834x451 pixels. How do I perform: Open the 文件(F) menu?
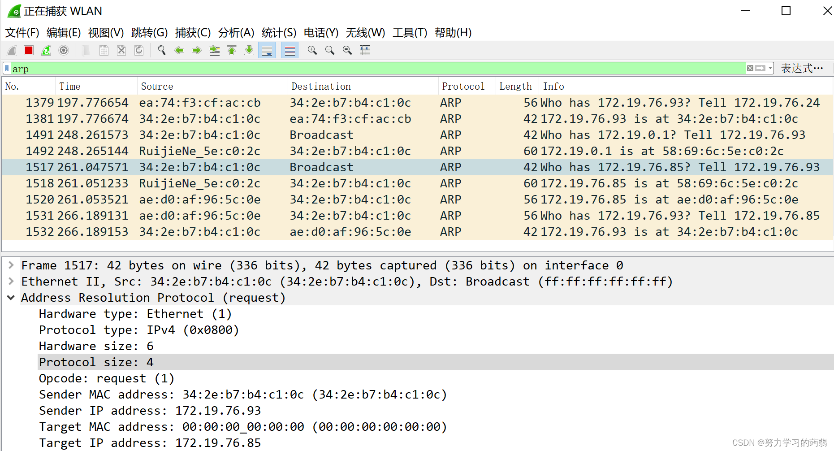point(22,33)
